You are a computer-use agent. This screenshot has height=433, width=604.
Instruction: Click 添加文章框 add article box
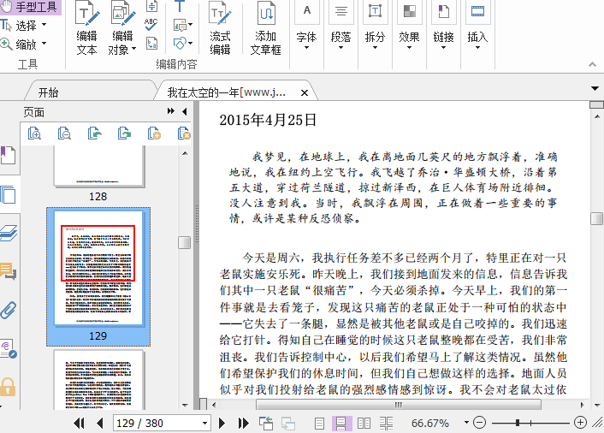(x=265, y=28)
